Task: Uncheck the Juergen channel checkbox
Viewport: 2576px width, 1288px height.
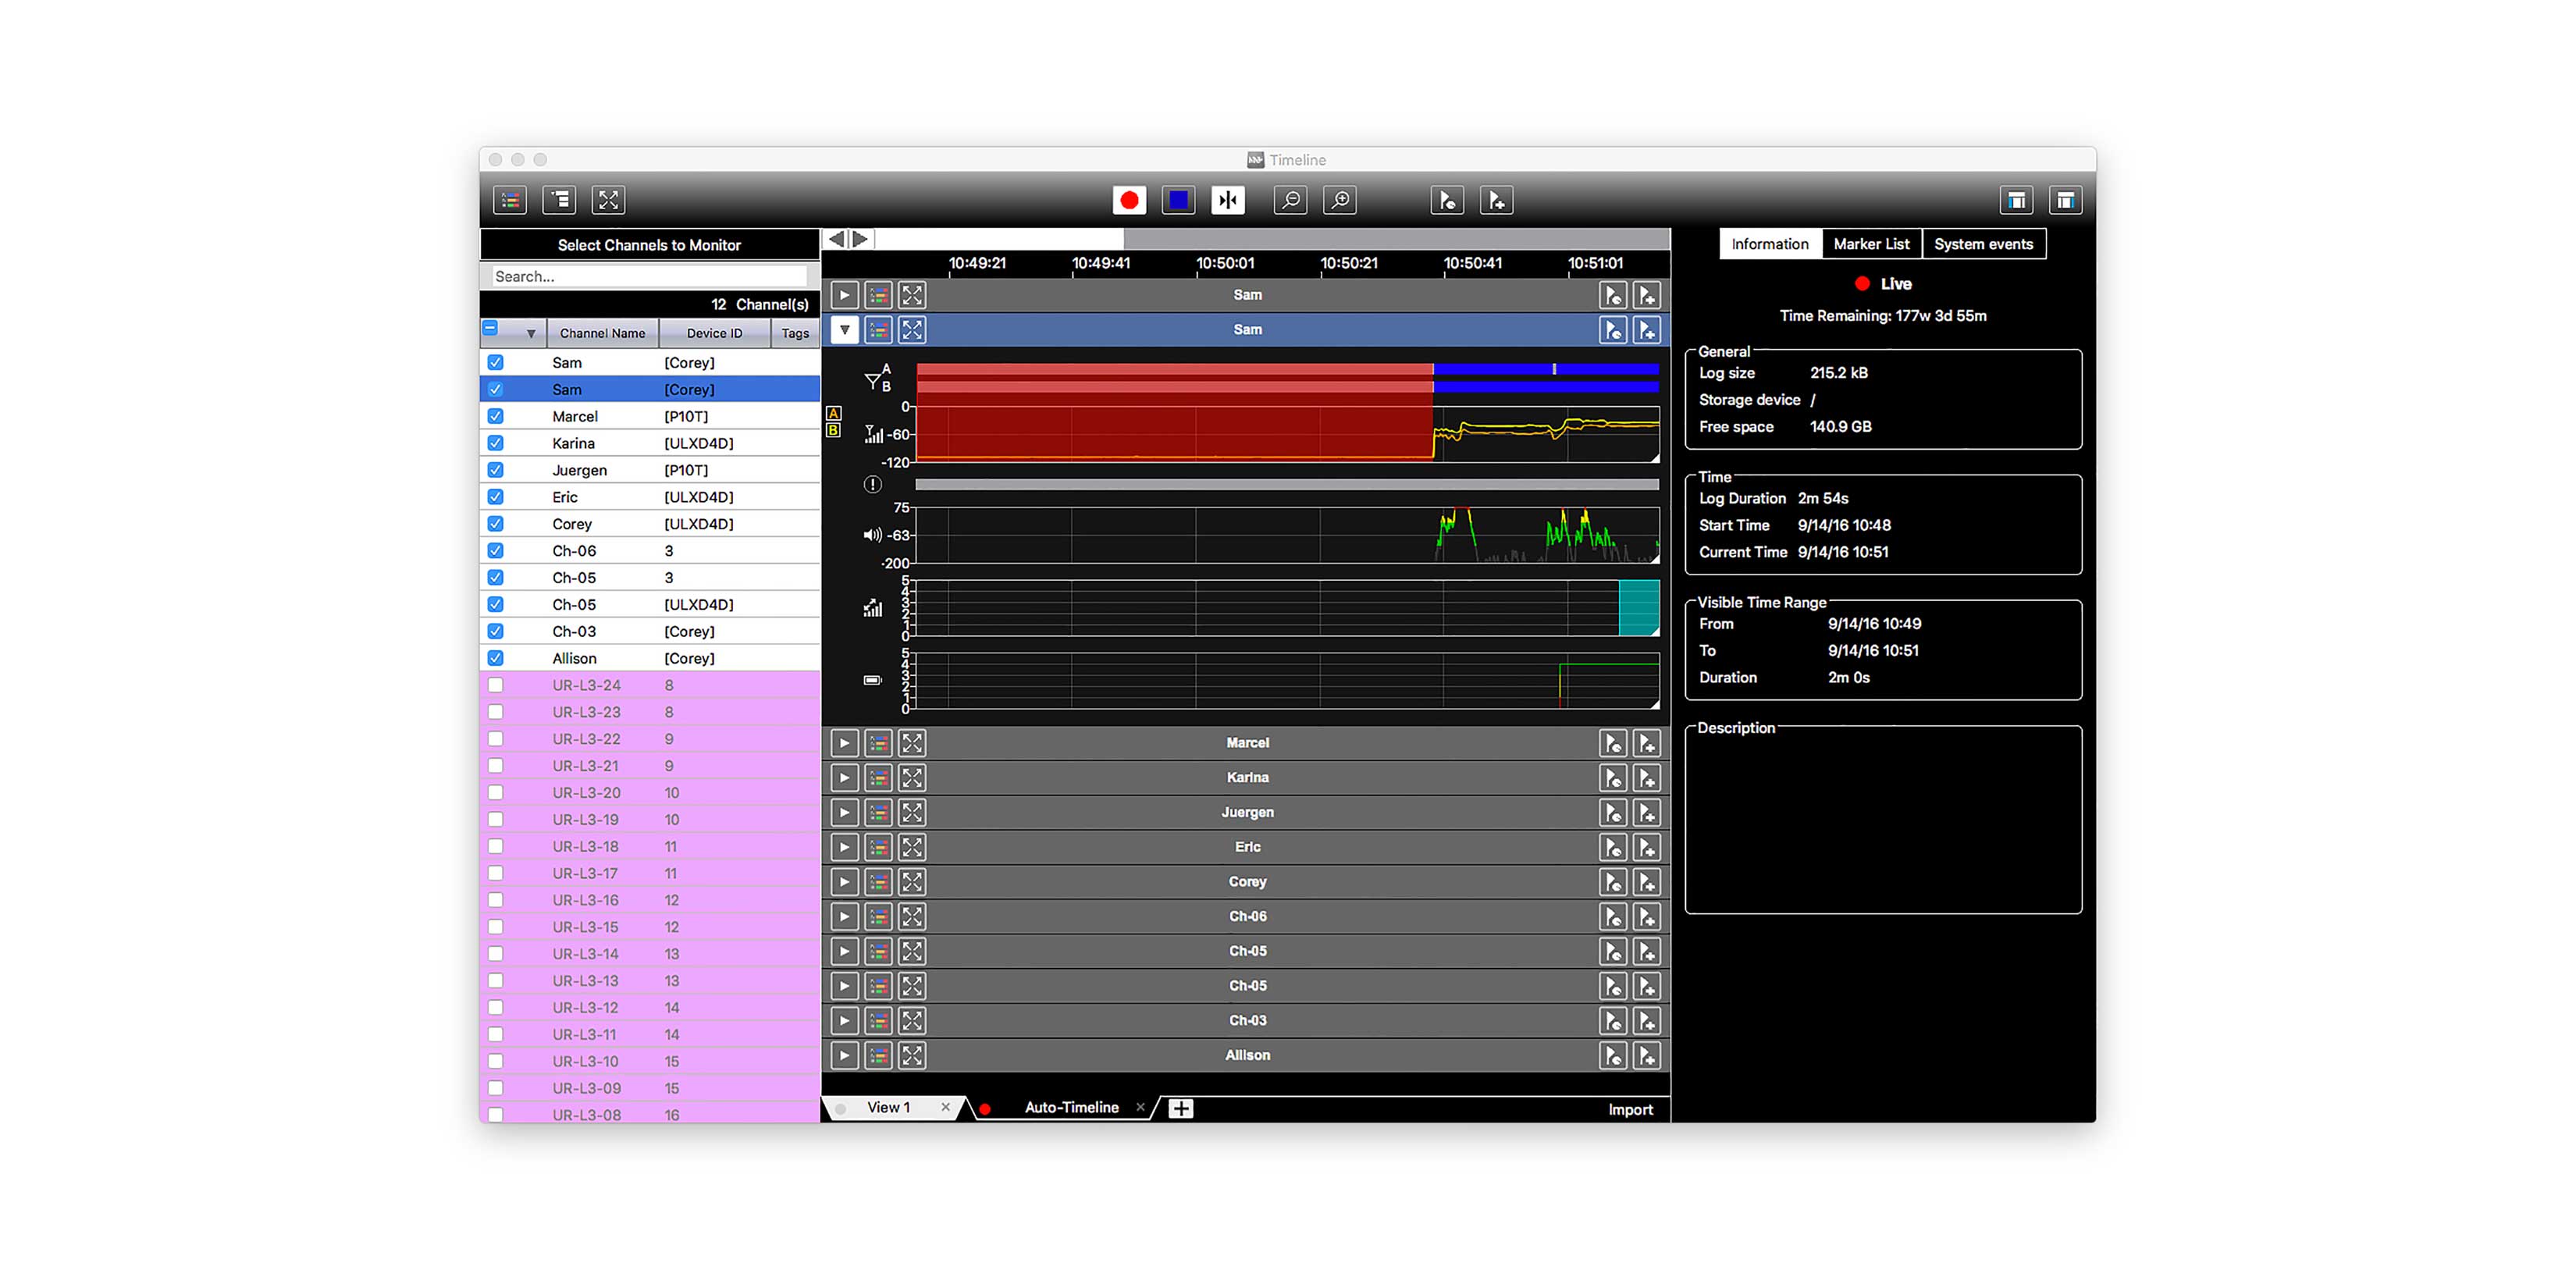Action: click(x=495, y=470)
